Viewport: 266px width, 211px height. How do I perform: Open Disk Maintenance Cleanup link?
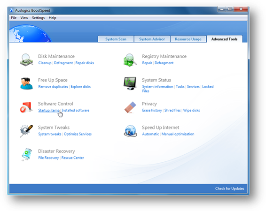[x=45, y=63]
